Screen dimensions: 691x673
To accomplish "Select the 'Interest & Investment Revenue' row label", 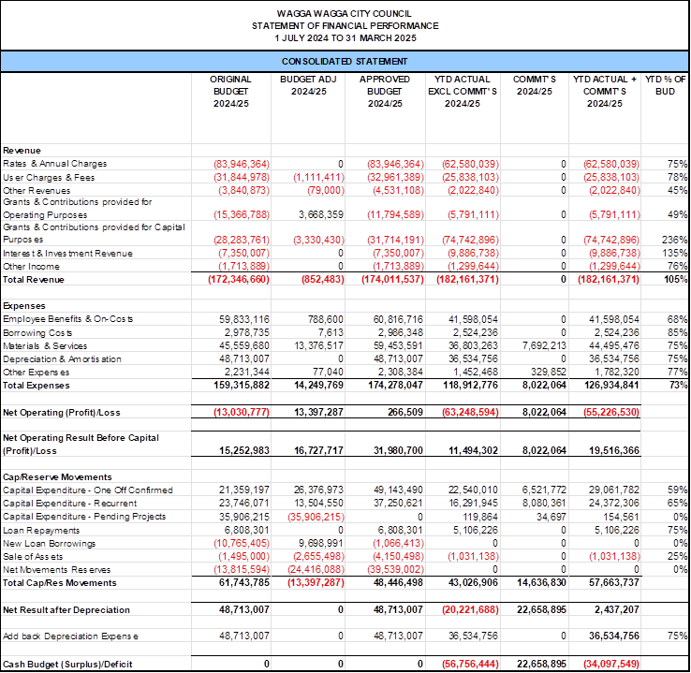I will coord(67,254).
